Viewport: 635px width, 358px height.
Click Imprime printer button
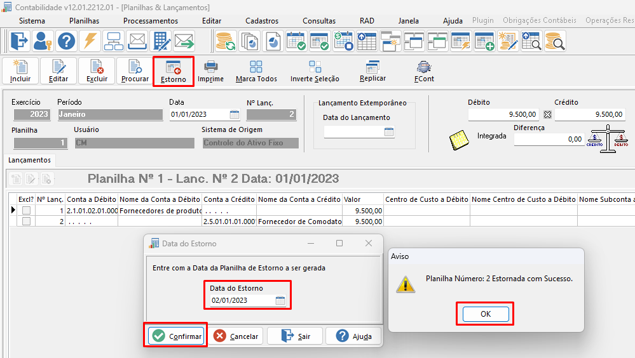210,71
